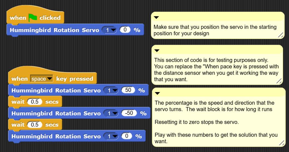The width and height of the screenshot is (289, 152).
Task: Click resize handle of 'Play with these numbers' comment
Action: tap(281, 143)
